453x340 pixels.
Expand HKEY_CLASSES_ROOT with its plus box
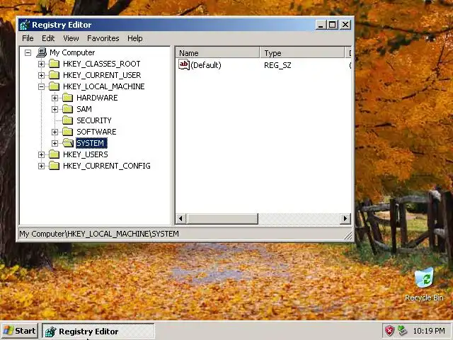pos(41,64)
